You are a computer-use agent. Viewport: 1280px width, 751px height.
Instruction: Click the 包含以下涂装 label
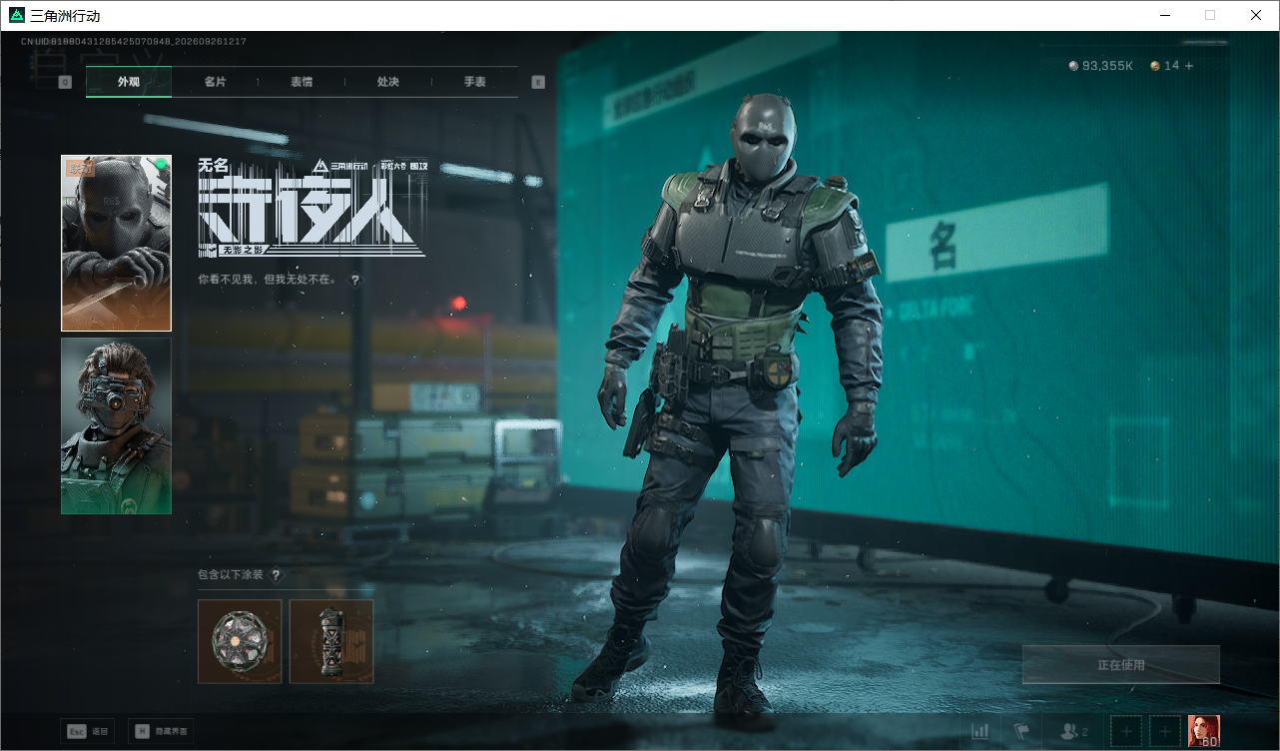(x=231, y=575)
